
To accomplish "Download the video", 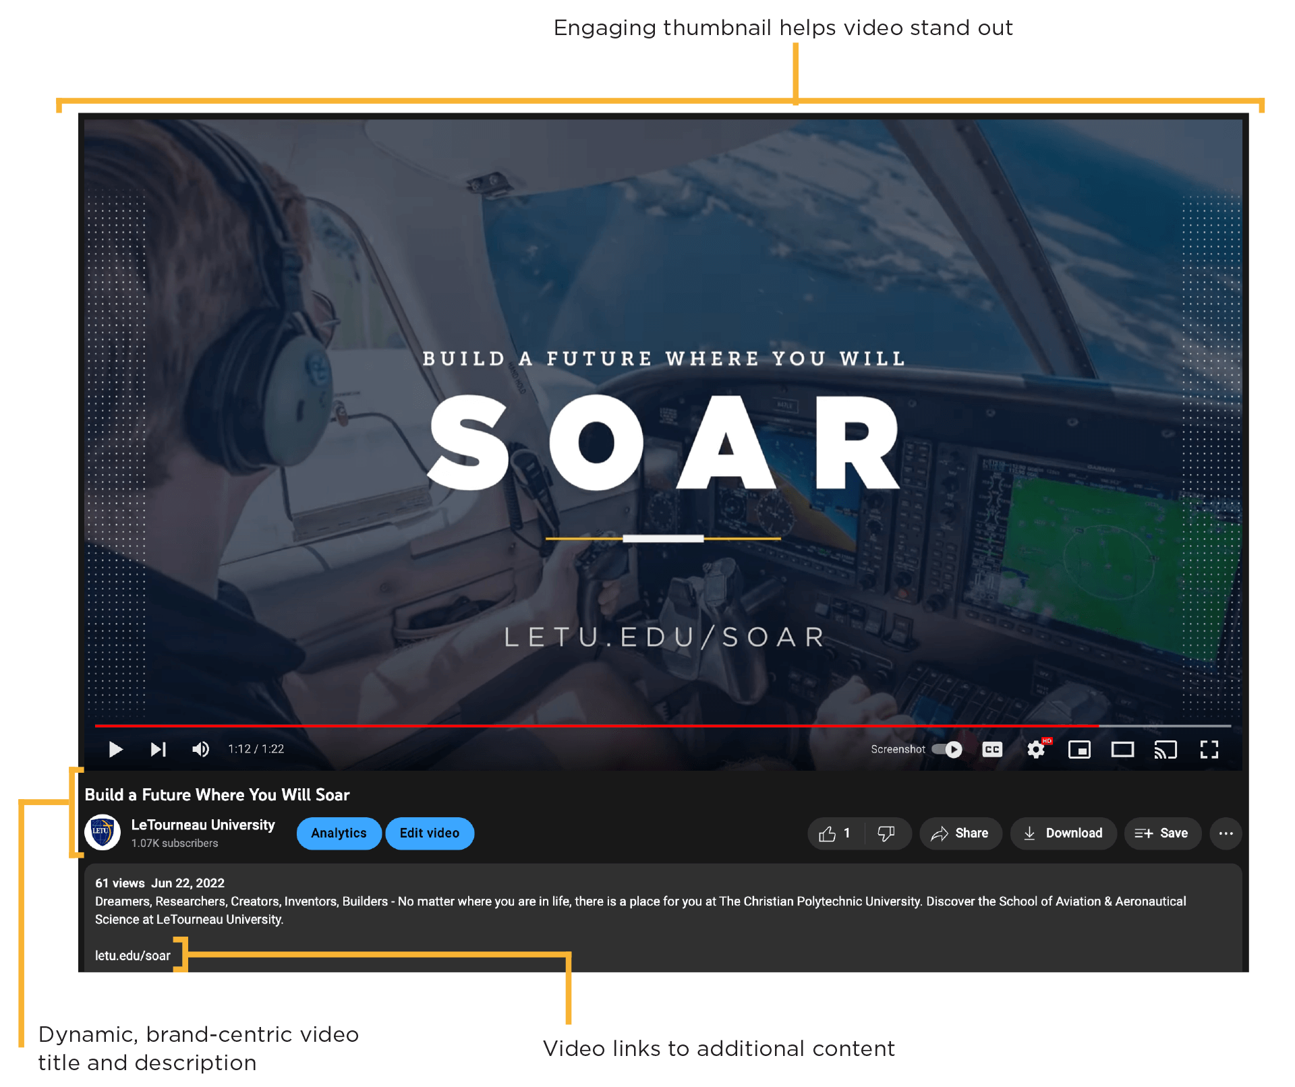I will (x=1063, y=833).
